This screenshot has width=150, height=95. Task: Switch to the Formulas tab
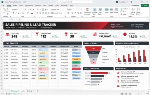click(38, 5)
